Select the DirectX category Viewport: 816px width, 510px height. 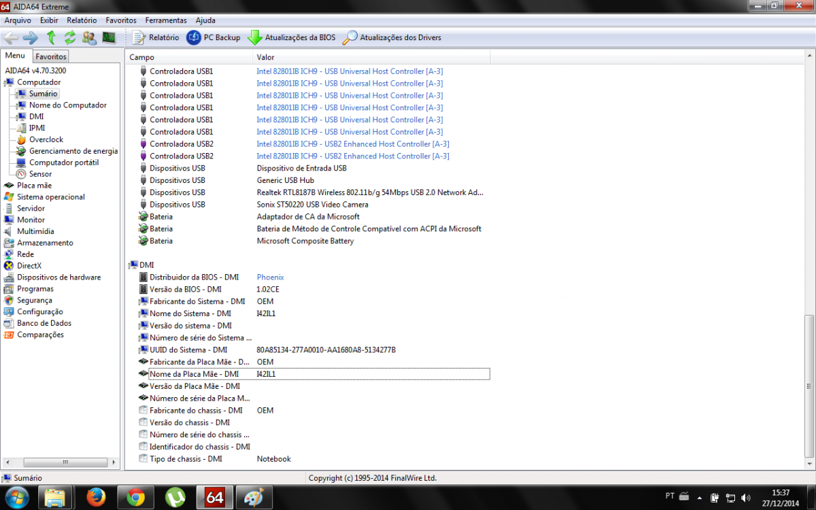click(29, 266)
